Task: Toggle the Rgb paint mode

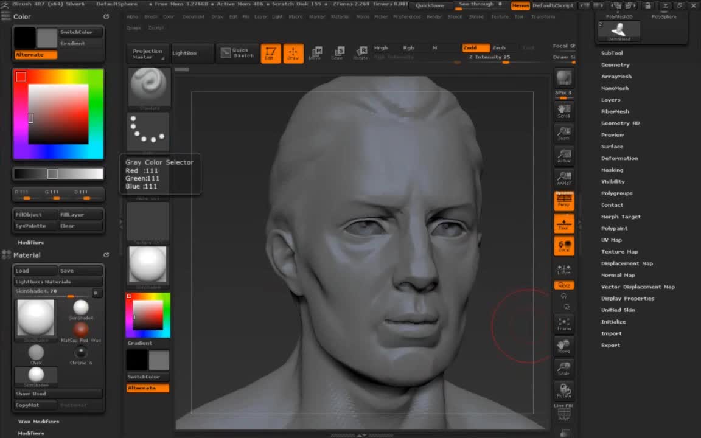Action: click(x=408, y=48)
